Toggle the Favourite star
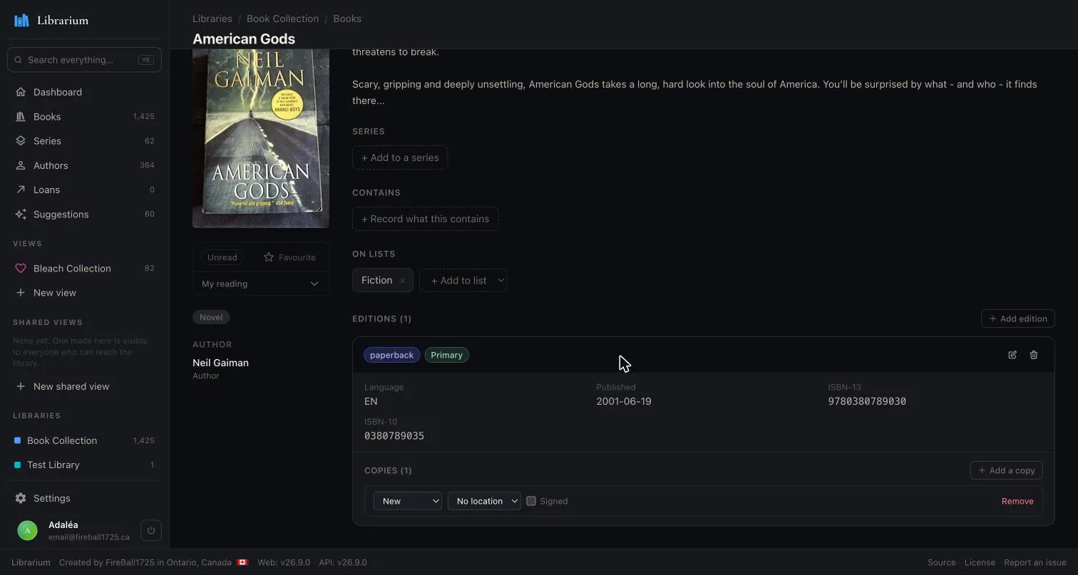Viewport: 1078px width, 575px height. pyautogui.click(x=289, y=257)
